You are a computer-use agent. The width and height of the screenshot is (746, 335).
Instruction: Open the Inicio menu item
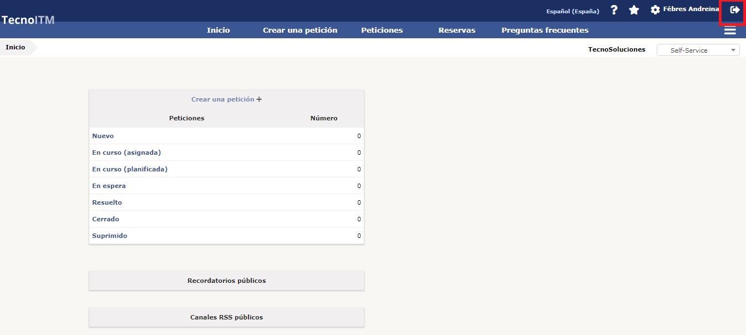point(218,31)
